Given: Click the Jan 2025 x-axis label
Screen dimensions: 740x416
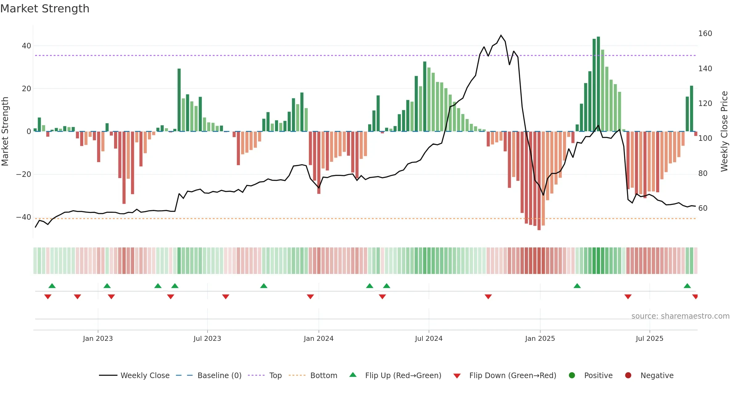Looking at the screenshot, I should pyautogui.click(x=540, y=338).
